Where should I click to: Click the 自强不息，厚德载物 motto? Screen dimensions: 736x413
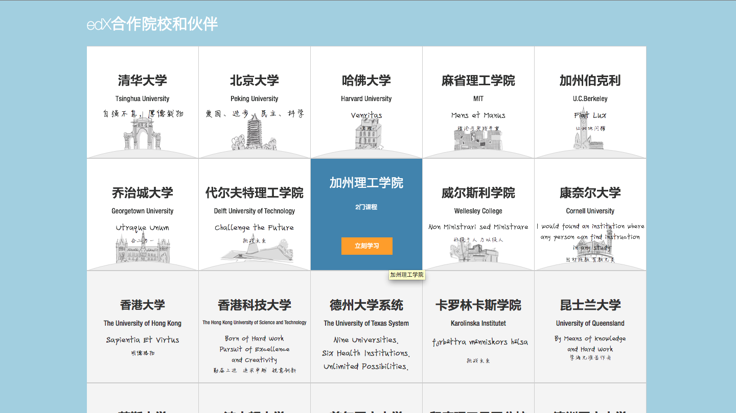click(143, 114)
